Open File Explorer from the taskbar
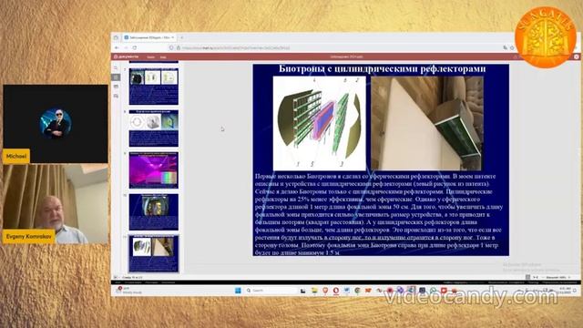Screen dimensions: 583x328 (x=314, y=291)
